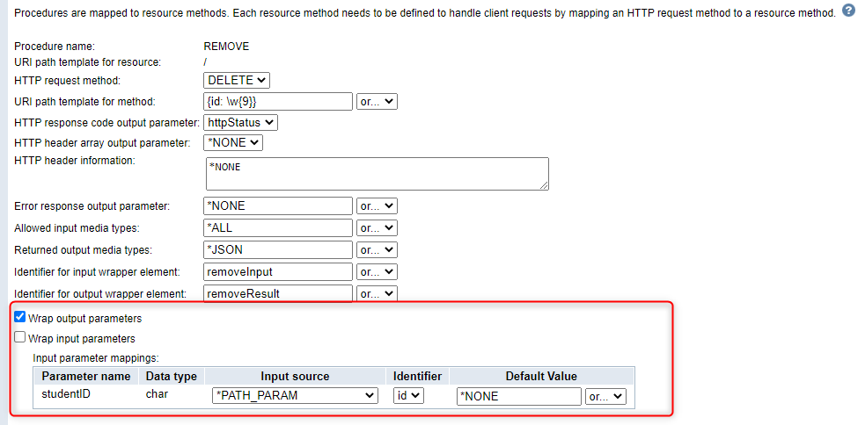The image size is (865, 425).
Task: Open the *PATH_PARAM input source dropdown
Action: click(x=295, y=396)
